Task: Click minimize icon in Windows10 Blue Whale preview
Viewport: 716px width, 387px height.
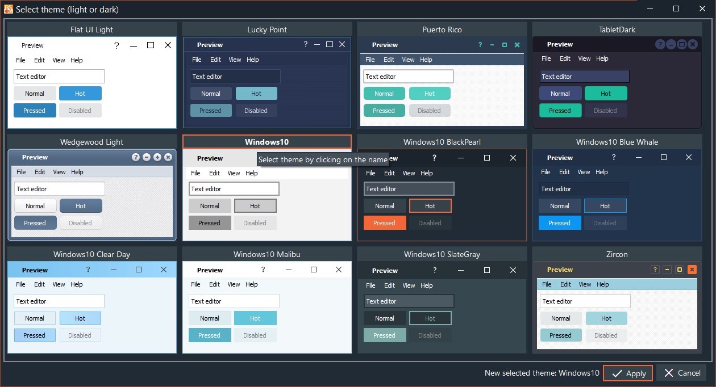Action: click(x=638, y=158)
